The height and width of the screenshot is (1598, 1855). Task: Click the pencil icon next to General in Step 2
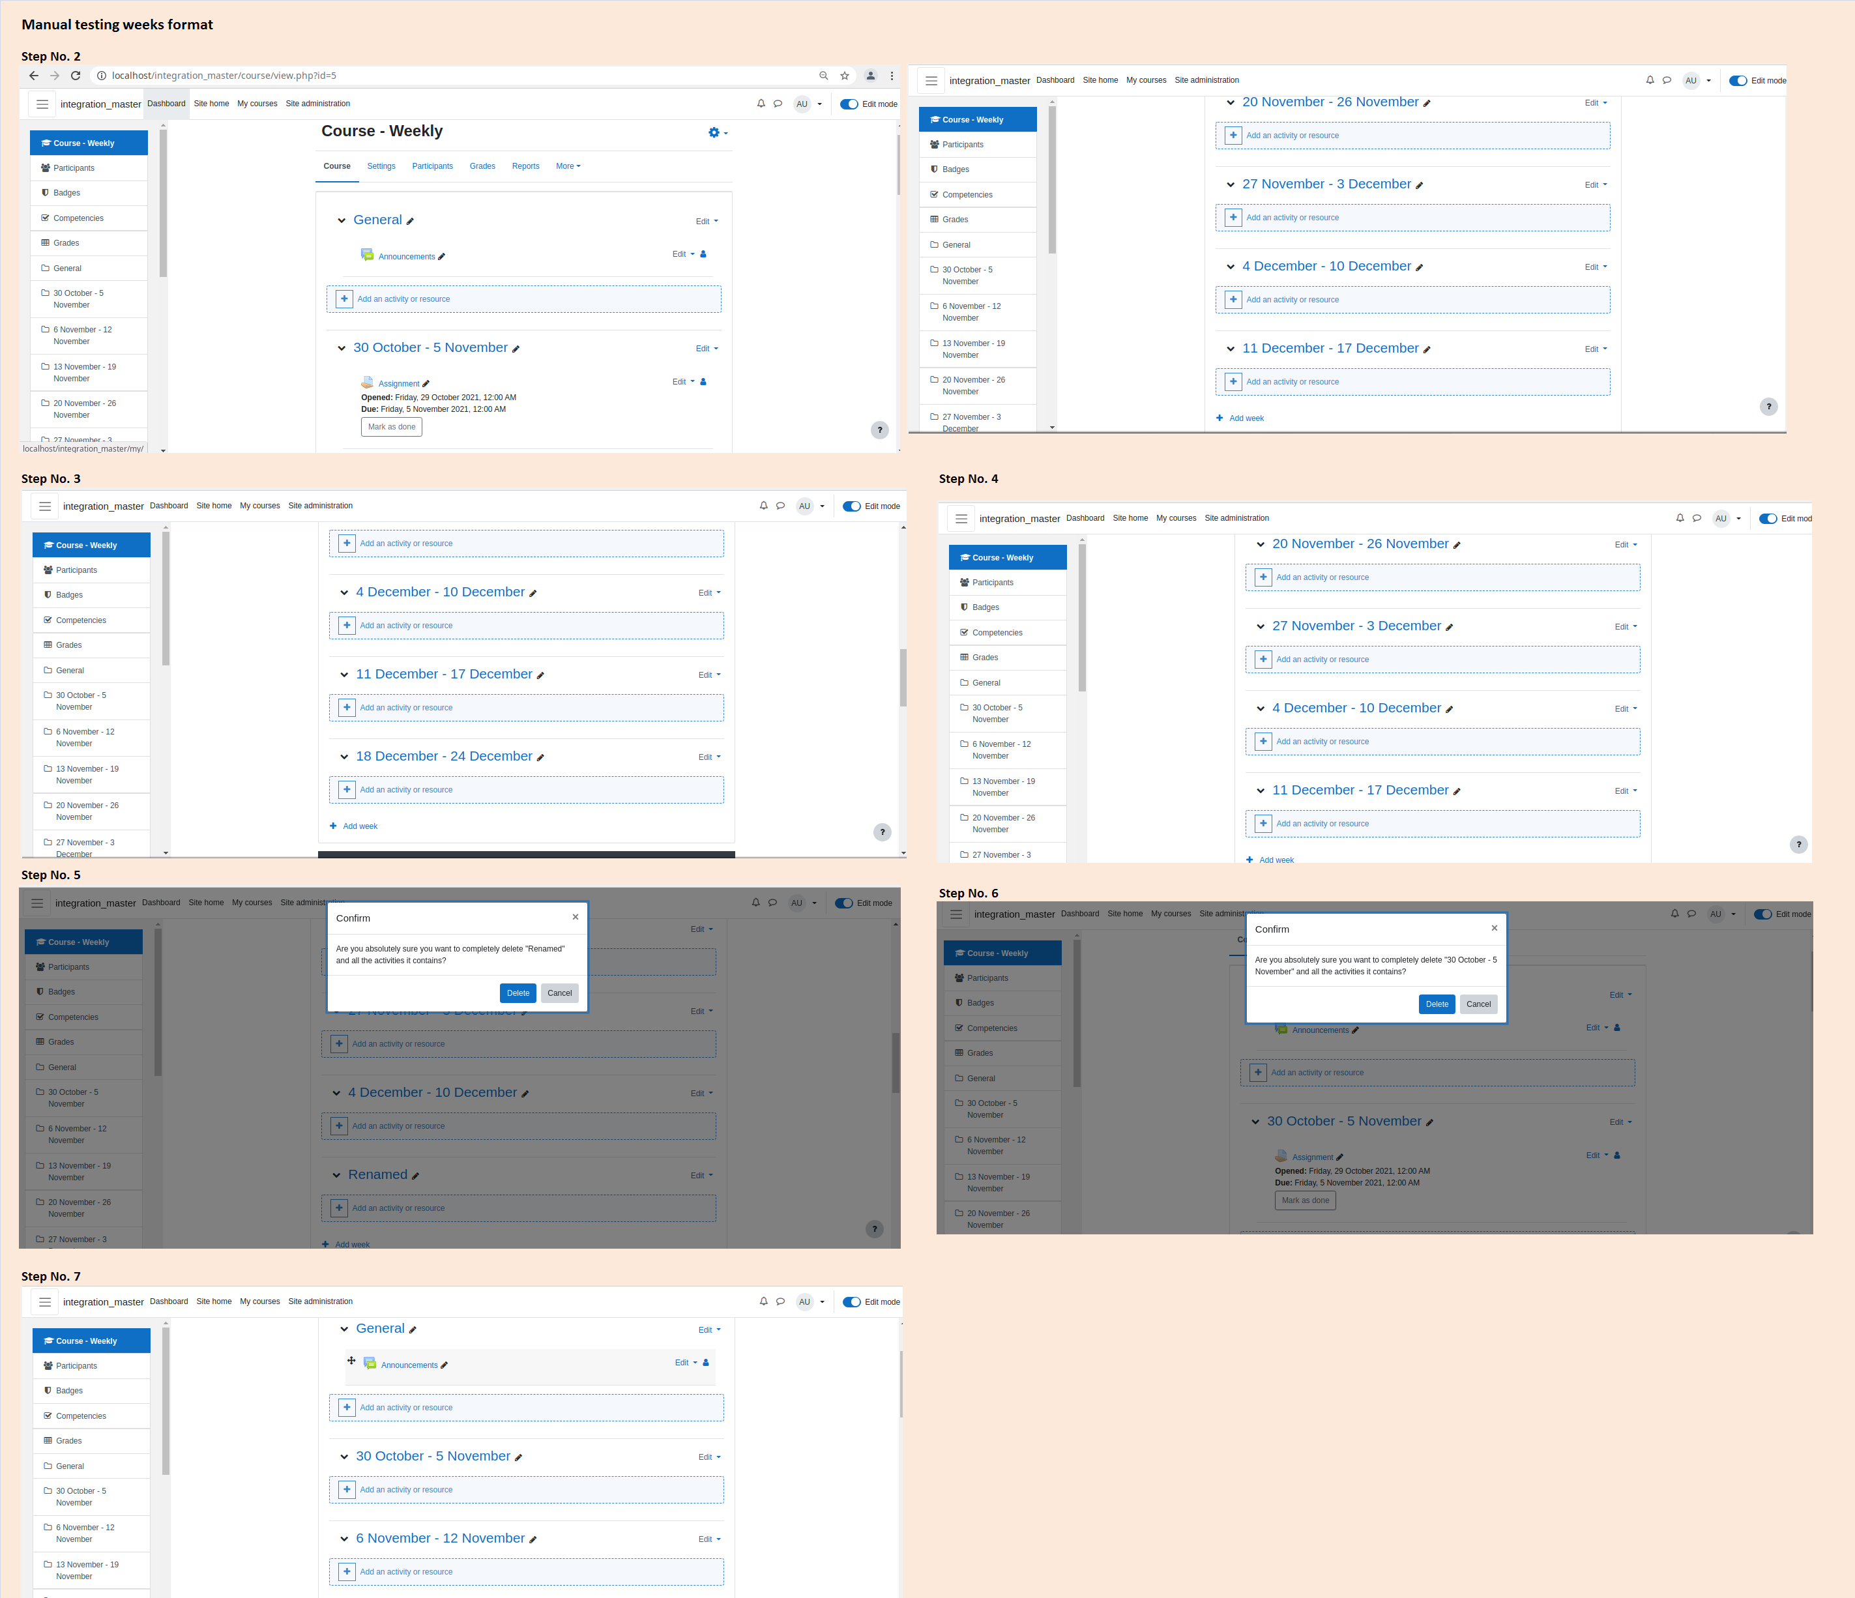point(410,221)
